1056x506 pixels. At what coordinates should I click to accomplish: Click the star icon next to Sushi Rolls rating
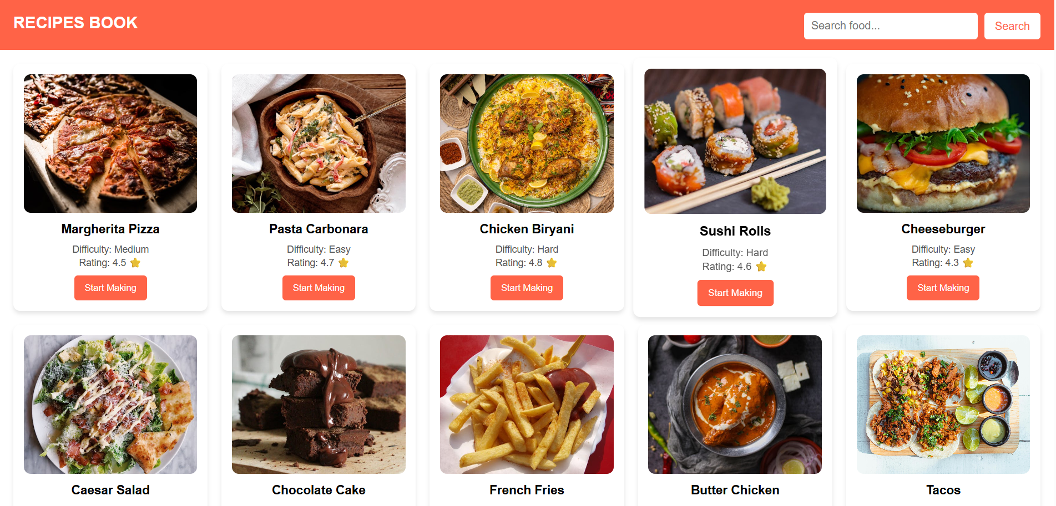coord(761,267)
